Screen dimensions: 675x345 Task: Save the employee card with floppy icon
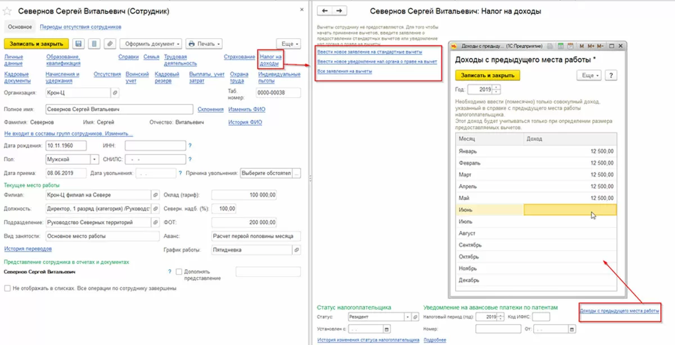(x=78, y=44)
